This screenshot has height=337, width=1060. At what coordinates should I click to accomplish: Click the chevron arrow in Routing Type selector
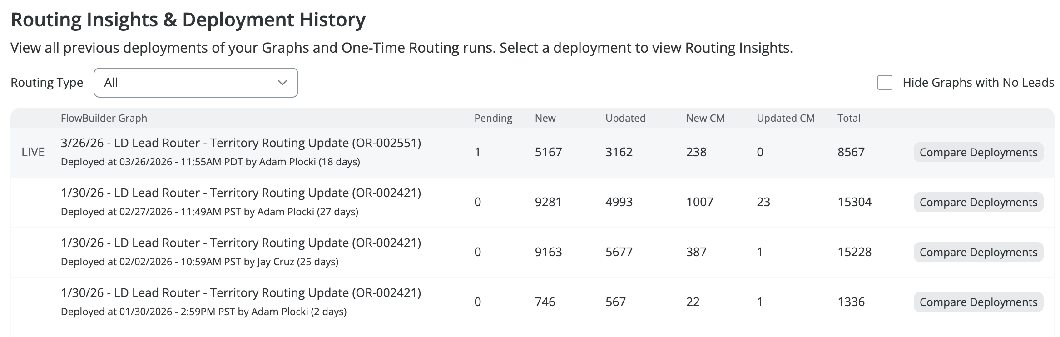pos(282,83)
